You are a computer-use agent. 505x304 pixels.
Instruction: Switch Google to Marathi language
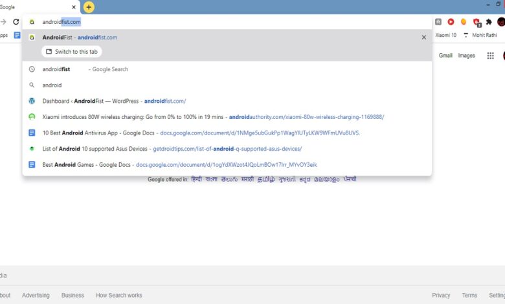click(247, 179)
